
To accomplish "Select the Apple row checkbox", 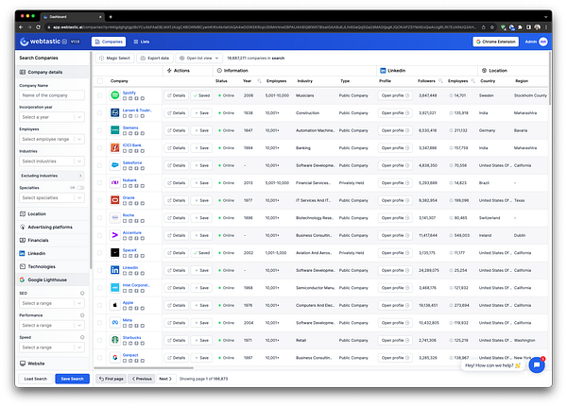I will click(99, 305).
